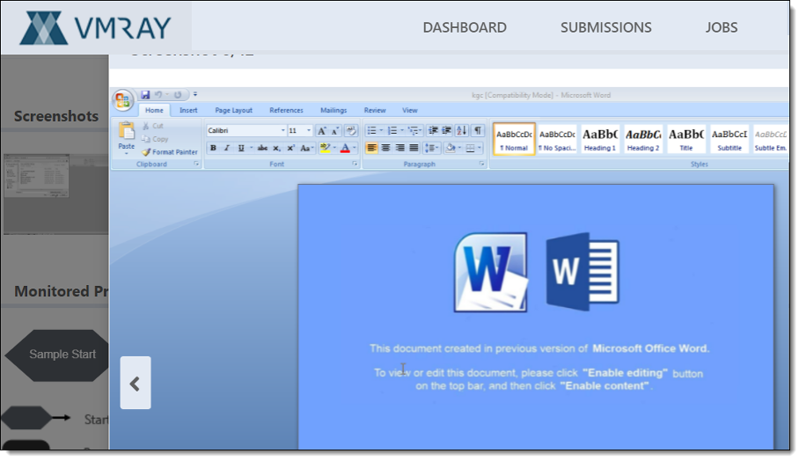The height and width of the screenshot is (461, 799).
Task: Open the Paragraph group dialog launcher
Action: tap(481, 164)
